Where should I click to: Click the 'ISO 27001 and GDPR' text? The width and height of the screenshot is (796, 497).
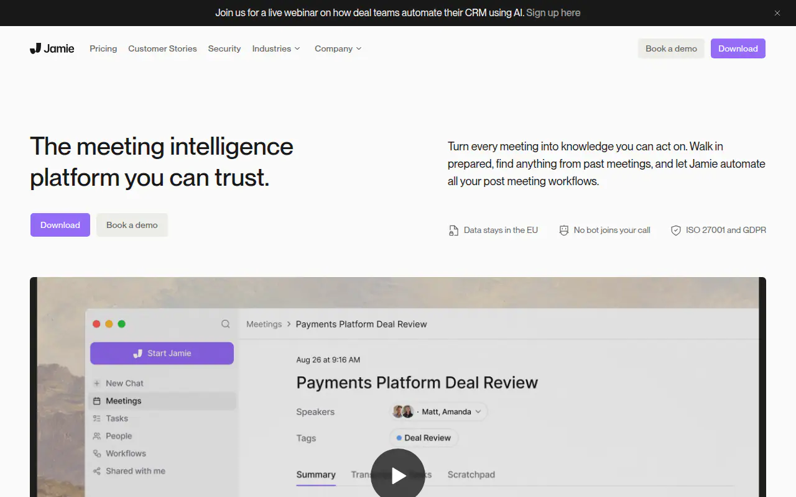click(726, 230)
